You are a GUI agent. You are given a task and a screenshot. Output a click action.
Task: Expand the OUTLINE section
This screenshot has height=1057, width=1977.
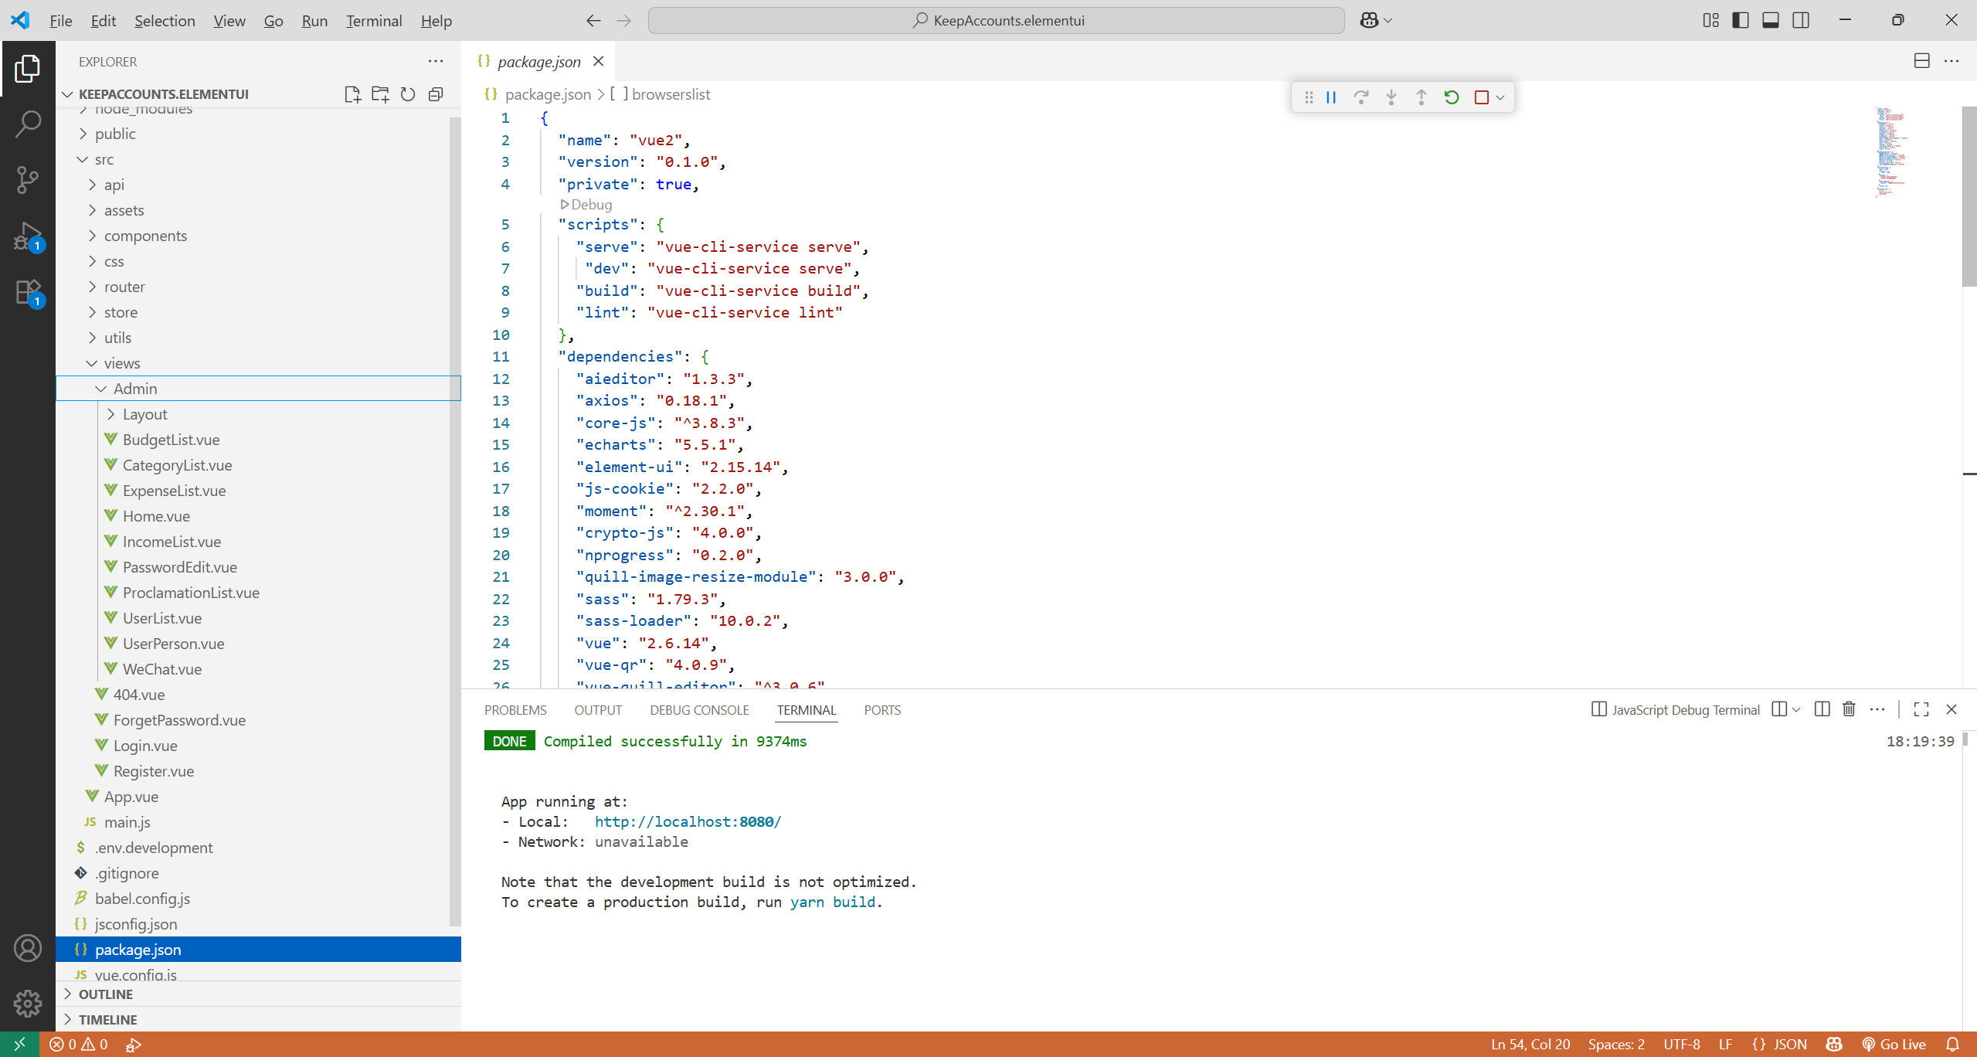(258, 994)
